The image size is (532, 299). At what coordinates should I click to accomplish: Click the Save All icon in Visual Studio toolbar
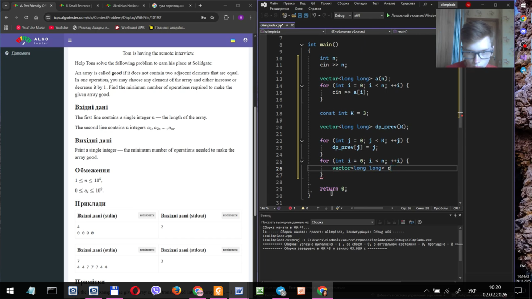(307, 16)
